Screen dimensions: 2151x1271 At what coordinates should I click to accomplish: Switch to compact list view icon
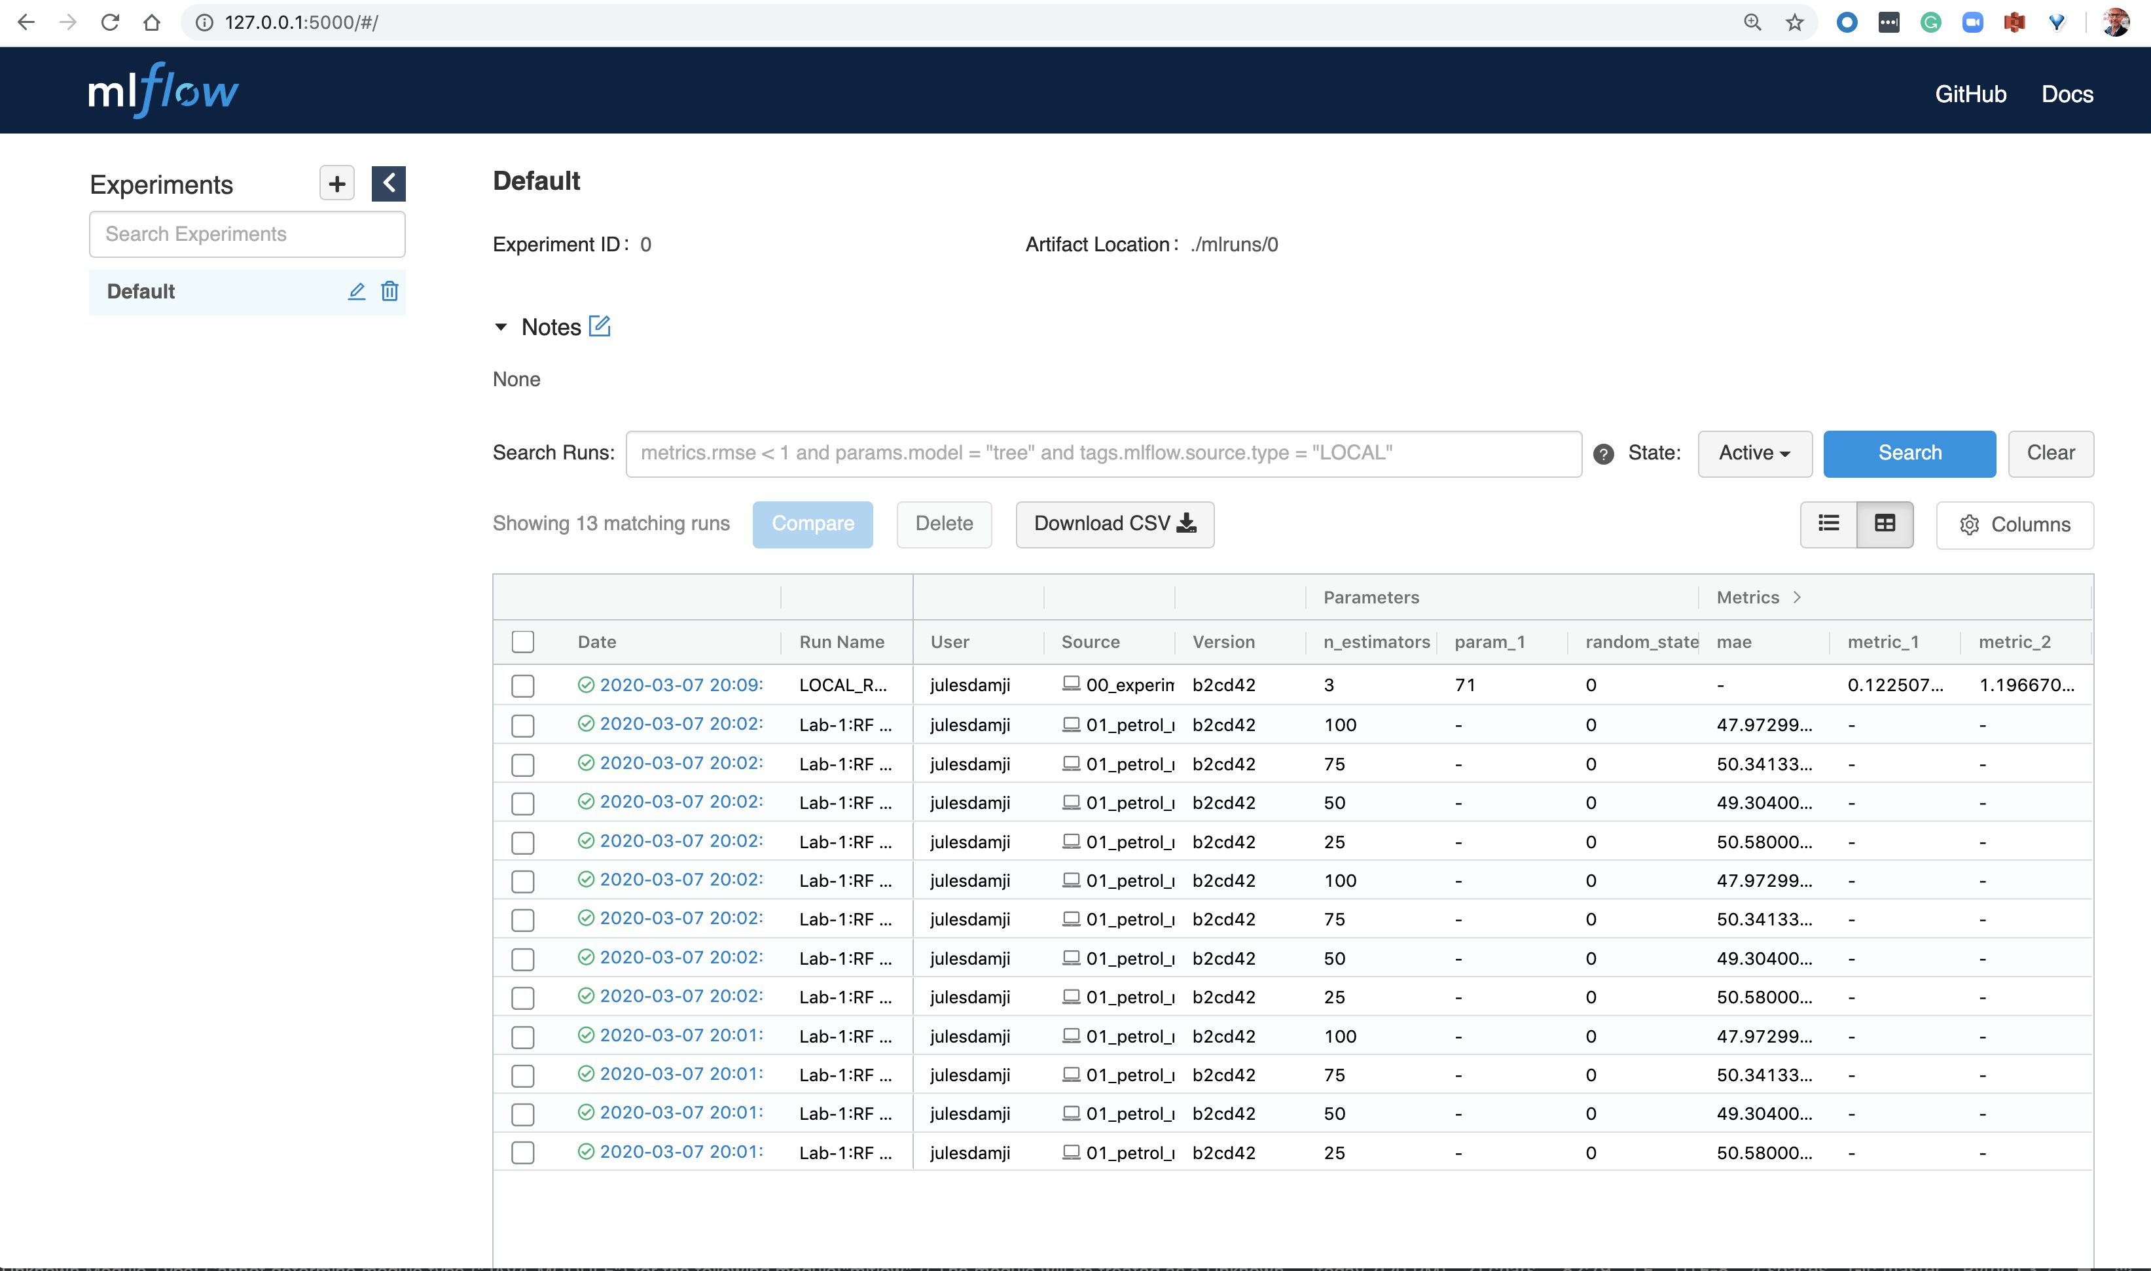point(1828,524)
